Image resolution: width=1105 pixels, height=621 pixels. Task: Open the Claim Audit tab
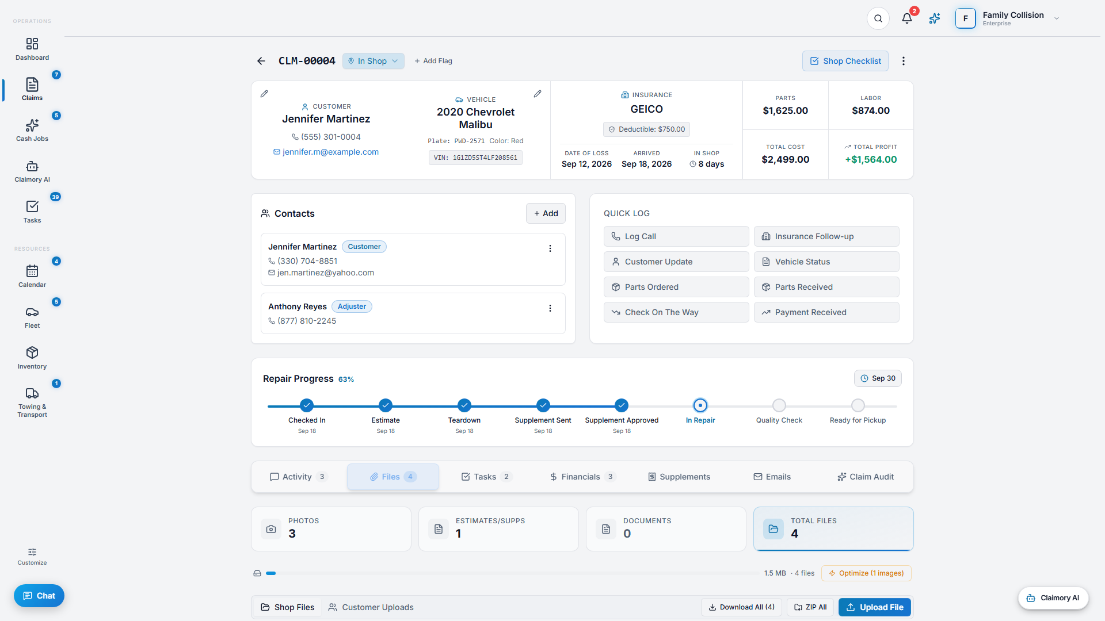point(866,477)
